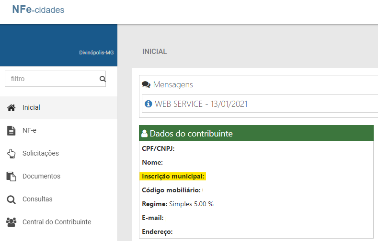
Task: Click the INICIAL page title
Action: (155, 52)
